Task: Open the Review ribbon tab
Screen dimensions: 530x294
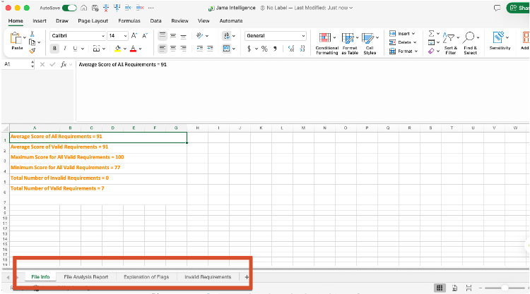Action: click(179, 21)
